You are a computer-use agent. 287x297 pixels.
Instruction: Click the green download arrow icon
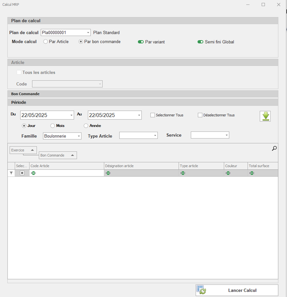click(265, 116)
